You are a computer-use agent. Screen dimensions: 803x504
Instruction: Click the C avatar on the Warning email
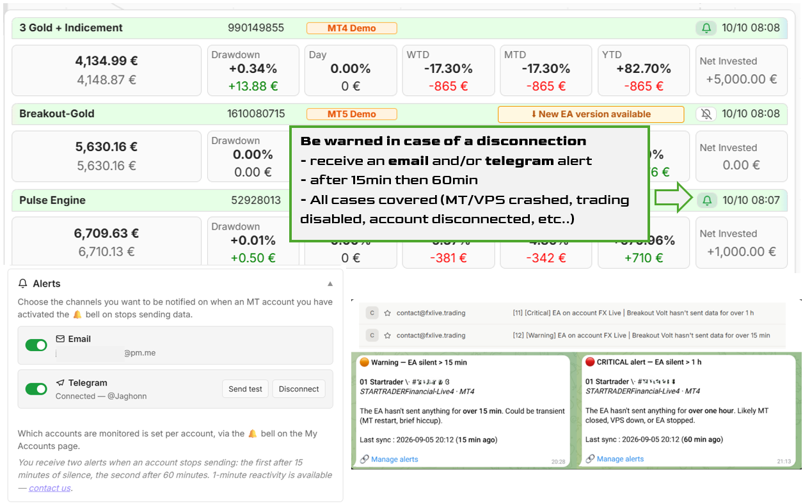pos(371,335)
